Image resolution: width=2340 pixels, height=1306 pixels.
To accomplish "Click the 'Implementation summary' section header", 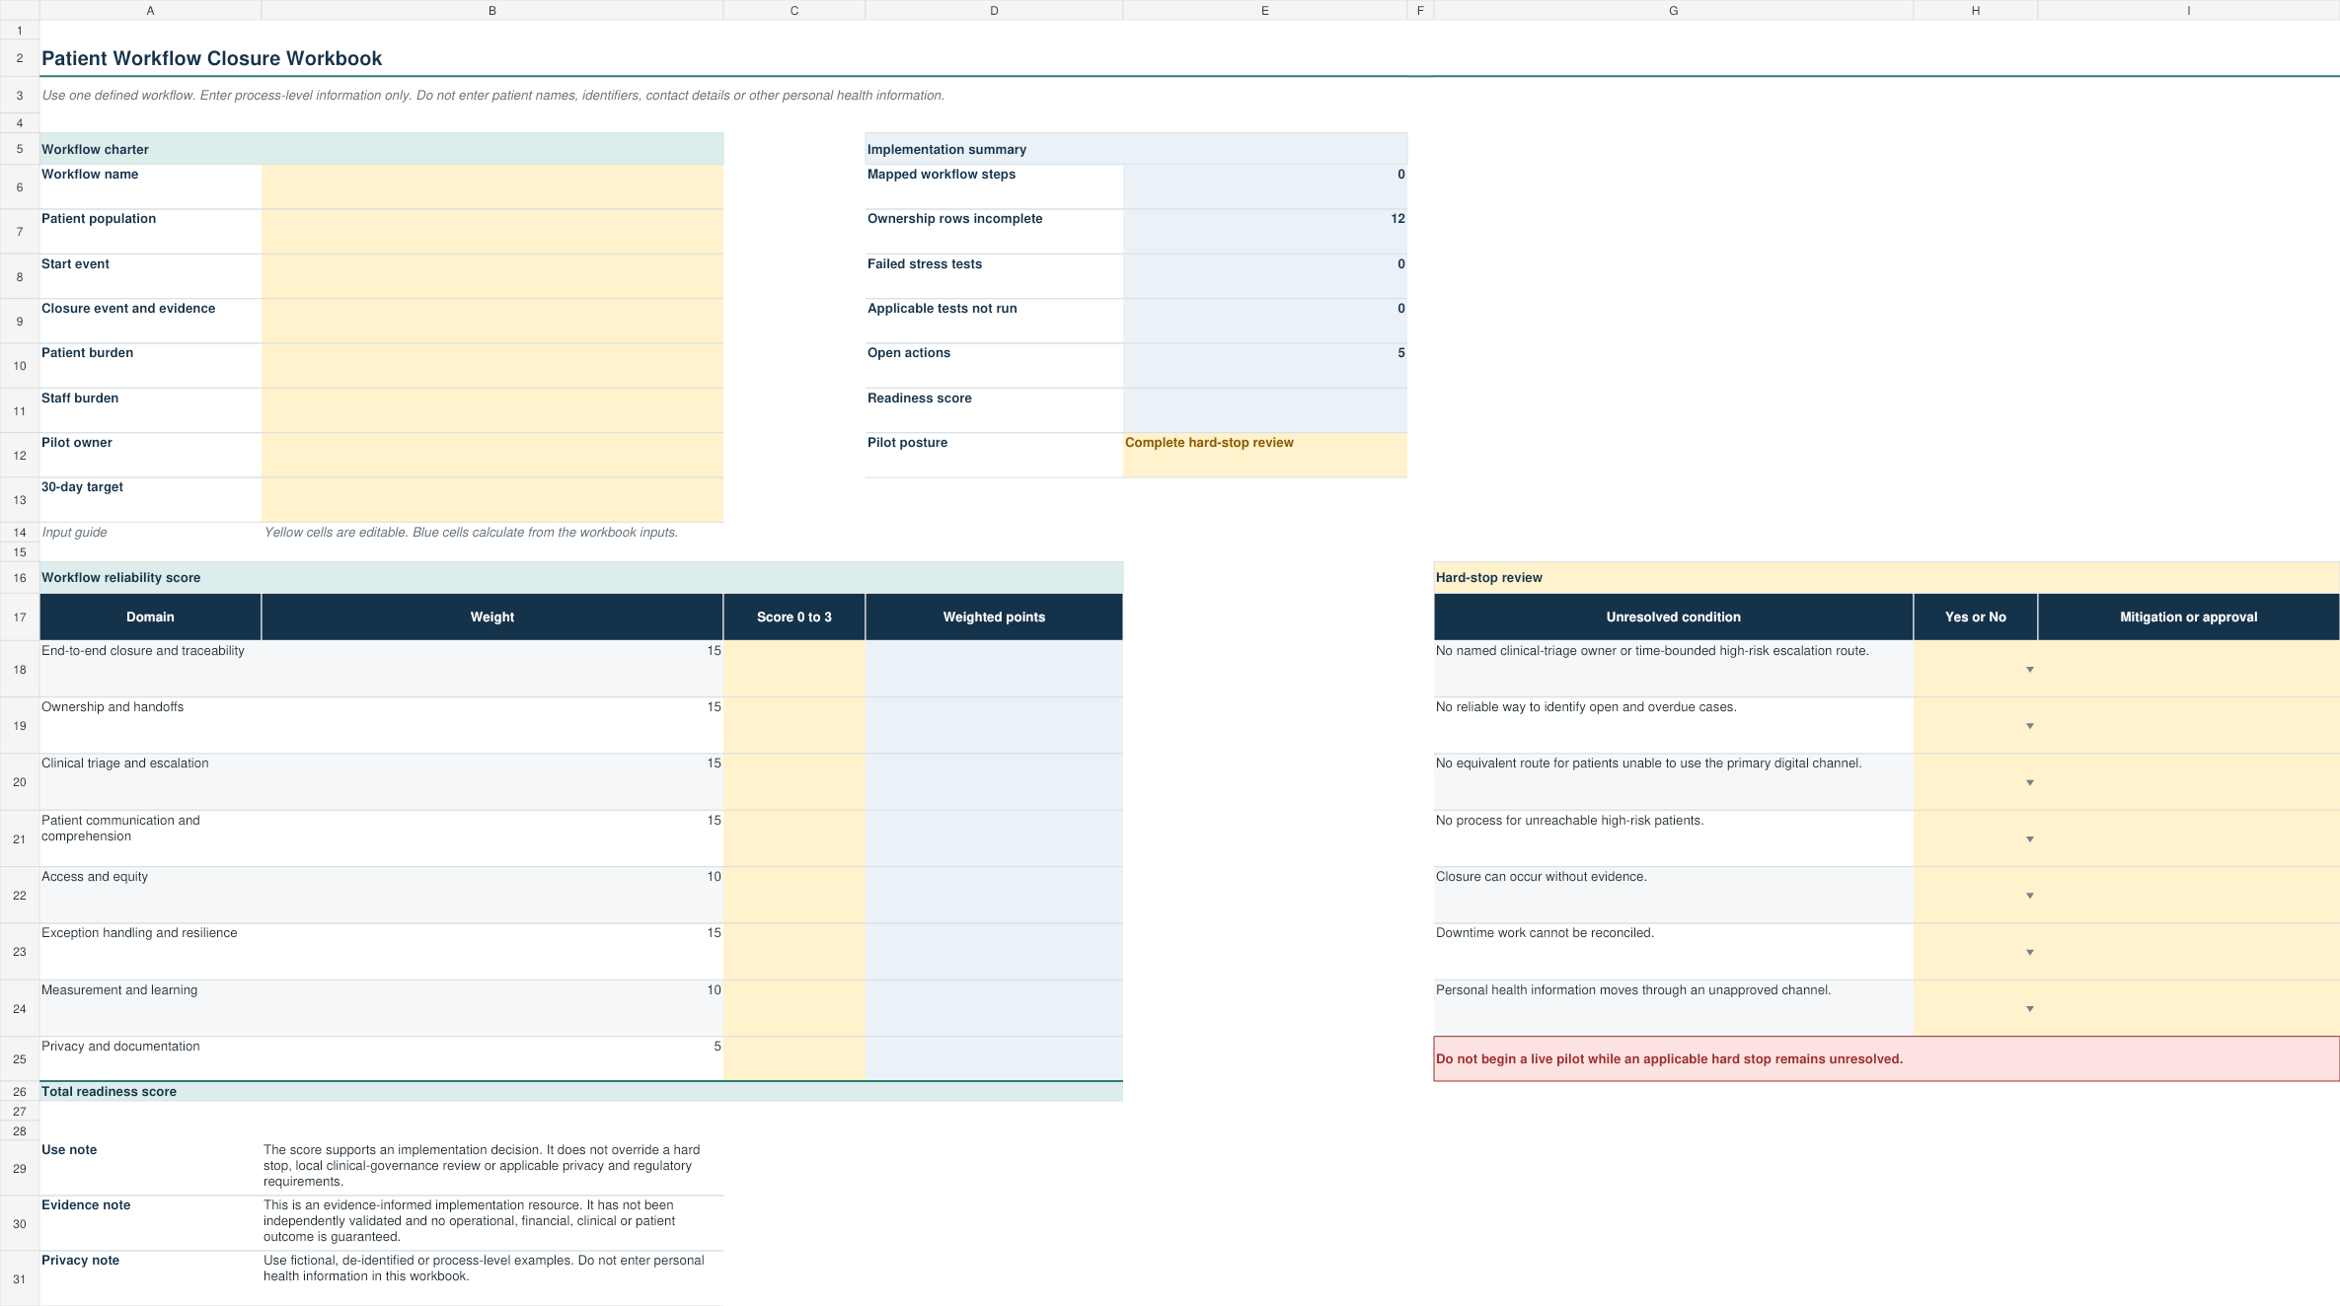I will [1136, 149].
